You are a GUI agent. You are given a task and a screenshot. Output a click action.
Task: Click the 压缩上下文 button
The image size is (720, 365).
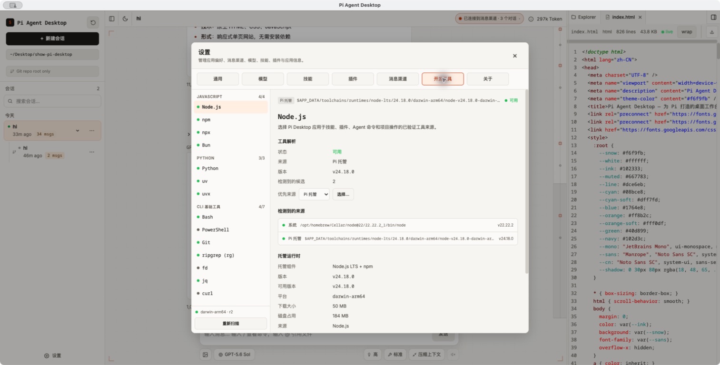[x=427, y=355]
